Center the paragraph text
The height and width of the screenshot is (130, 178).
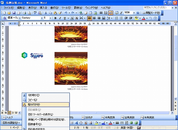pyautogui.click(x=94, y=18)
